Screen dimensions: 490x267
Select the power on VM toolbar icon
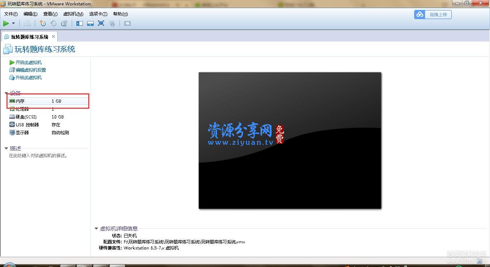pos(6,23)
